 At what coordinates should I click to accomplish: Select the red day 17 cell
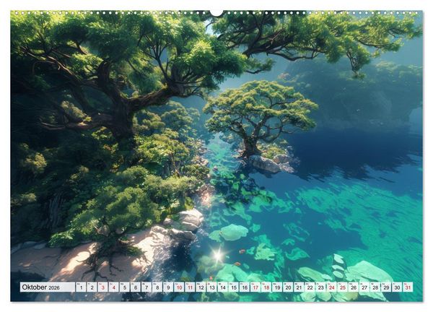point(255,287)
